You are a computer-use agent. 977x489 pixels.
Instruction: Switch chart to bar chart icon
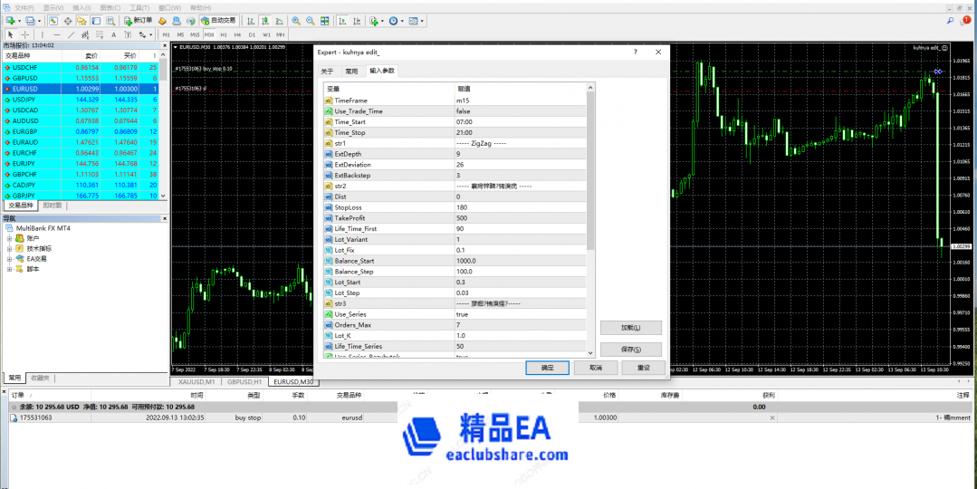click(251, 21)
